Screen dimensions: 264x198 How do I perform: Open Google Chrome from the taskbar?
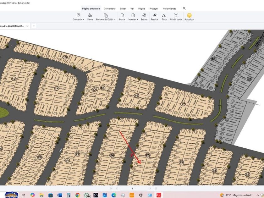[x=78, y=195]
